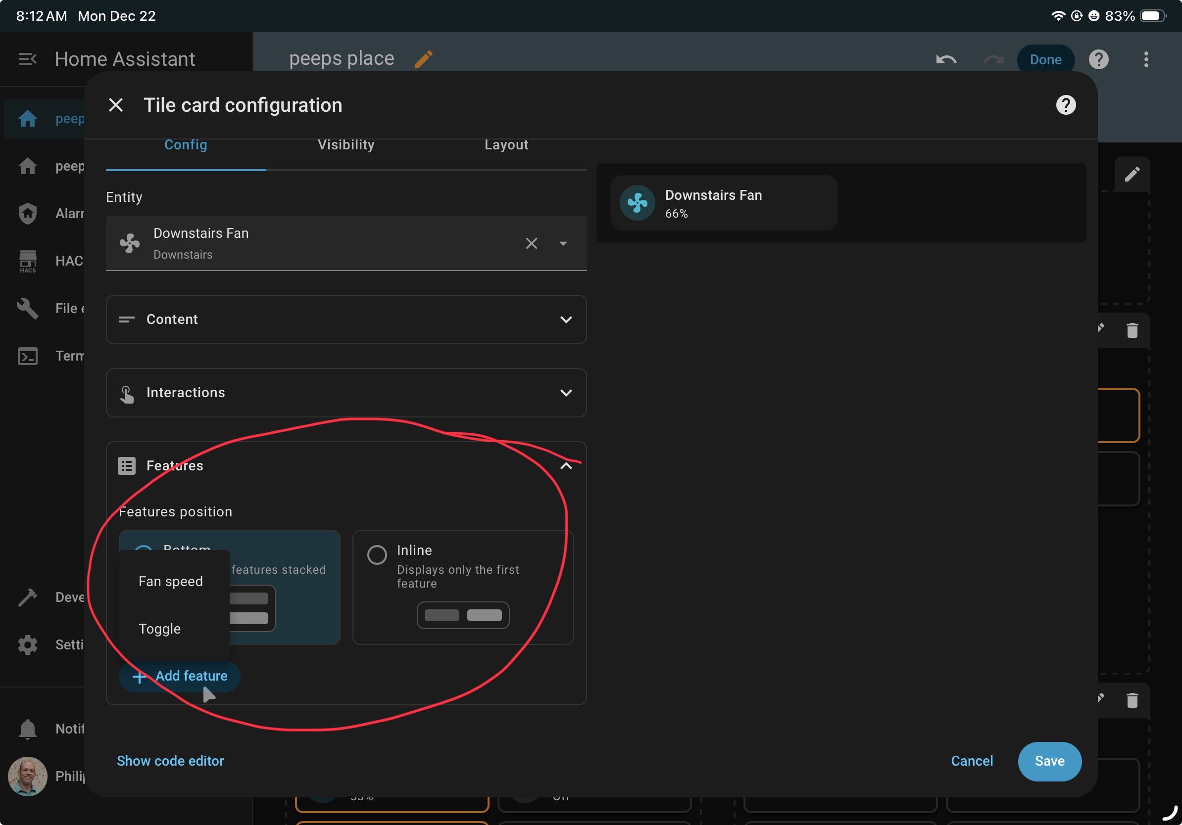
Task: Select the Inline features position radio
Action: click(376, 554)
